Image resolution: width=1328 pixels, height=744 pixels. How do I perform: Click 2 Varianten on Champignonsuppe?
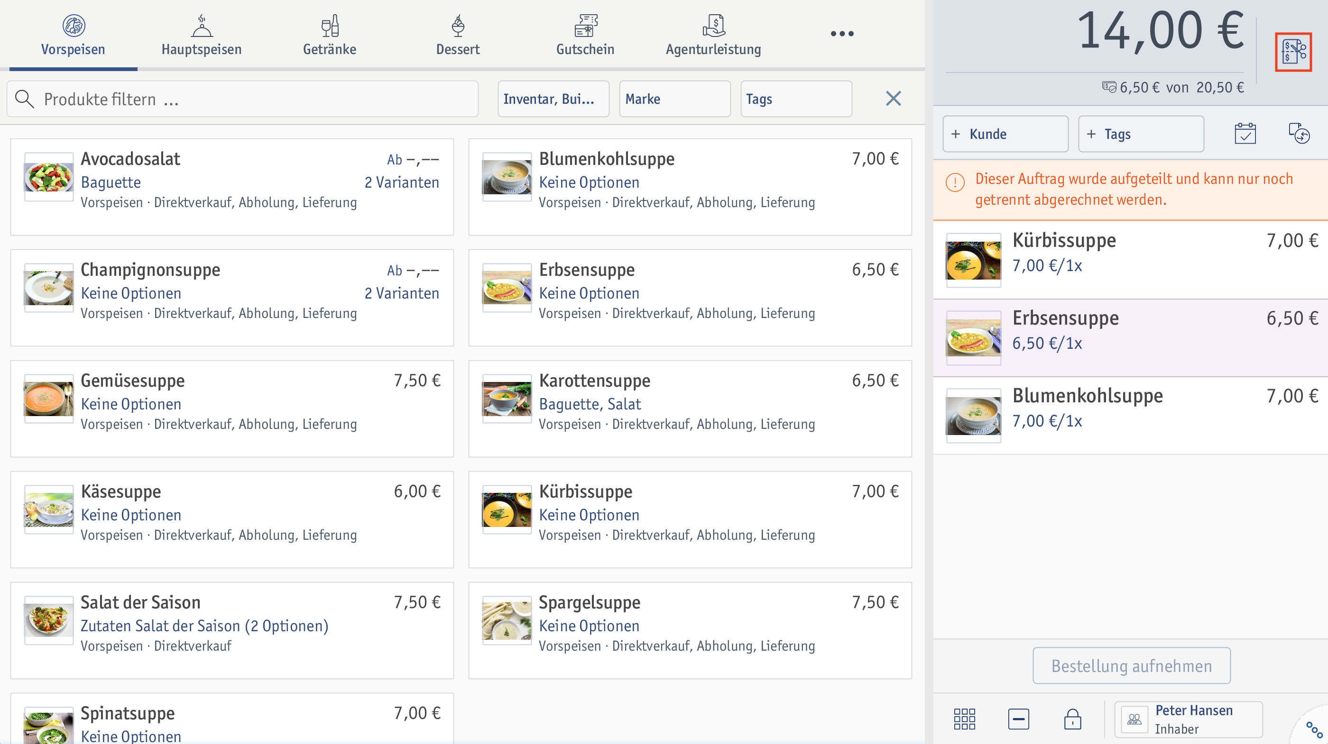pyautogui.click(x=402, y=293)
